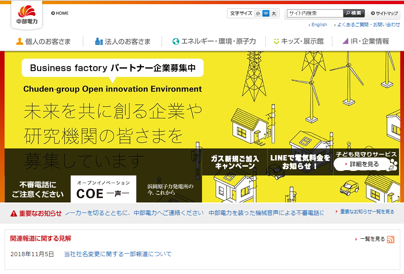Click the 詳細を見る button

coord(362,164)
